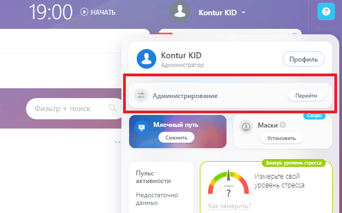Click the Администрирование sliders icon

(x=141, y=95)
